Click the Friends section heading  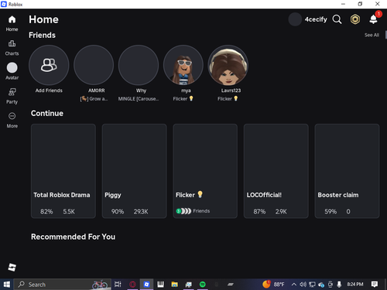coord(42,35)
